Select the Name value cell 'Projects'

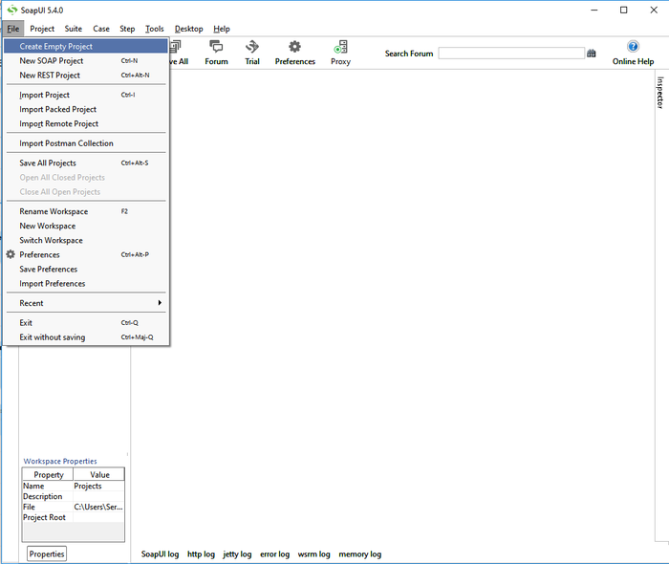(x=98, y=486)
